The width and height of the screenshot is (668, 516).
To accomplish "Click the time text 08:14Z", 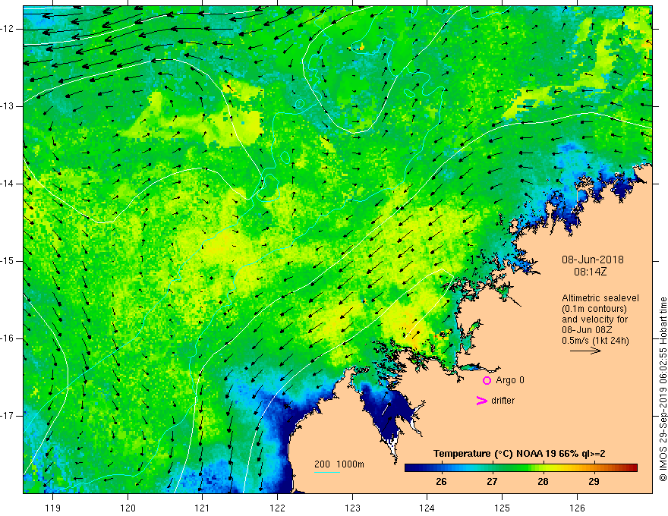I will coord(590,272).
